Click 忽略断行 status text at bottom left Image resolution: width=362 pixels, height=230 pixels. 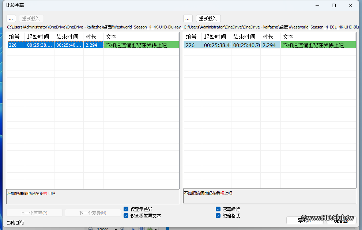(x=15, y=223)
